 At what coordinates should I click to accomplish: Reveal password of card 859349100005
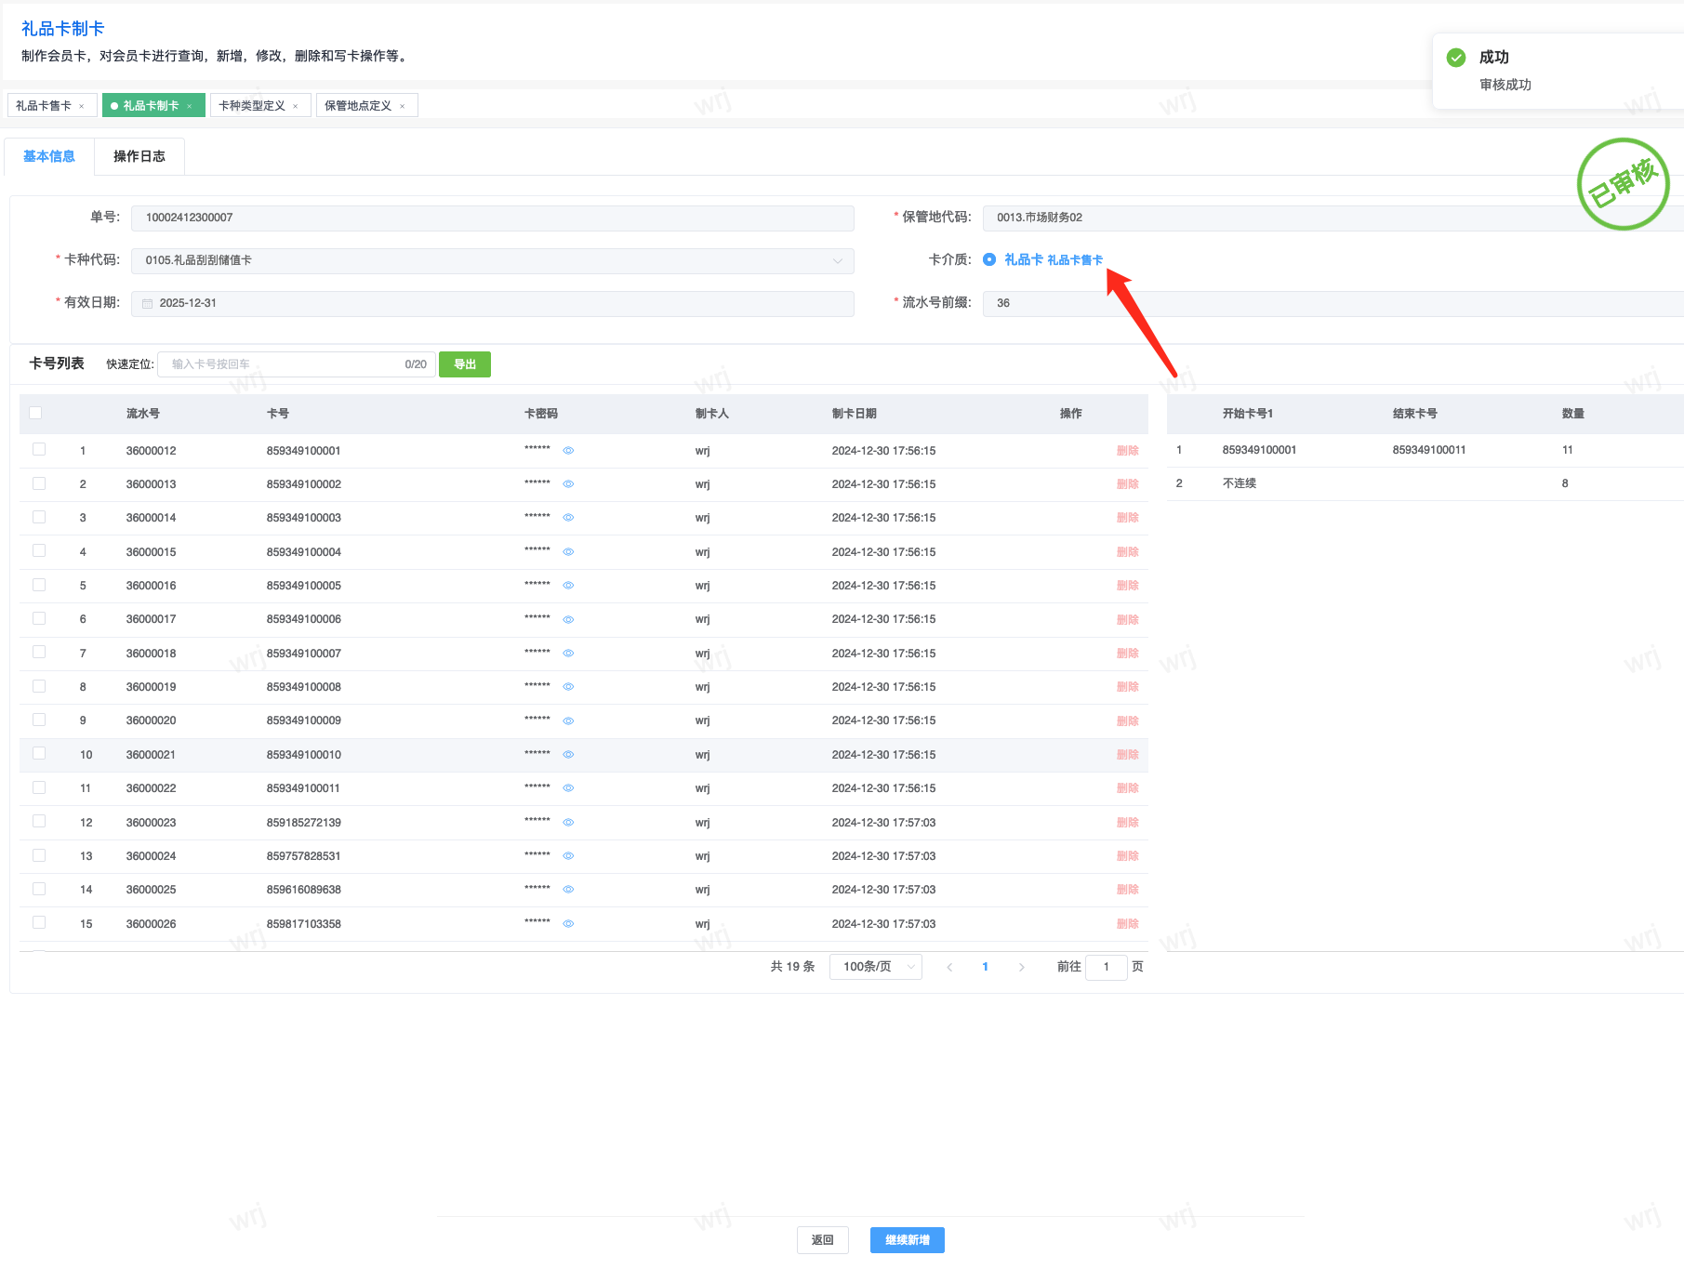pos(568,586)
